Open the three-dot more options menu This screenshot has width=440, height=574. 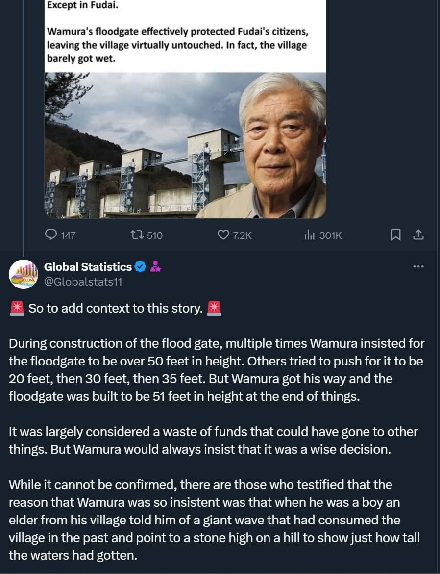pos(418,266)
